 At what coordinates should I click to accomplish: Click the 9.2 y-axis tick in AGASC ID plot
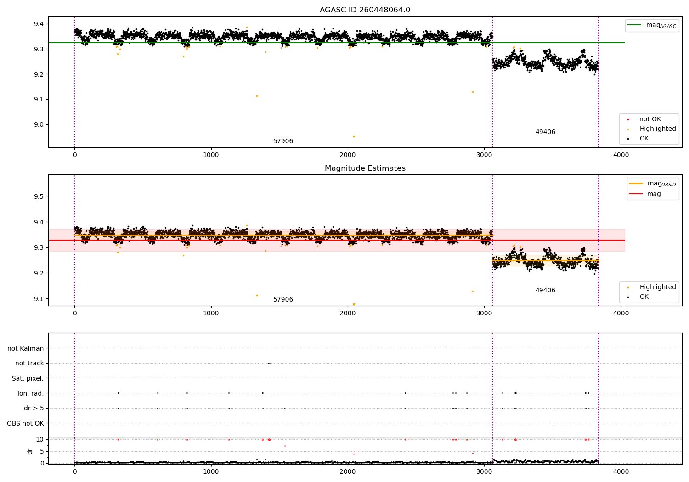pos(39,74)
